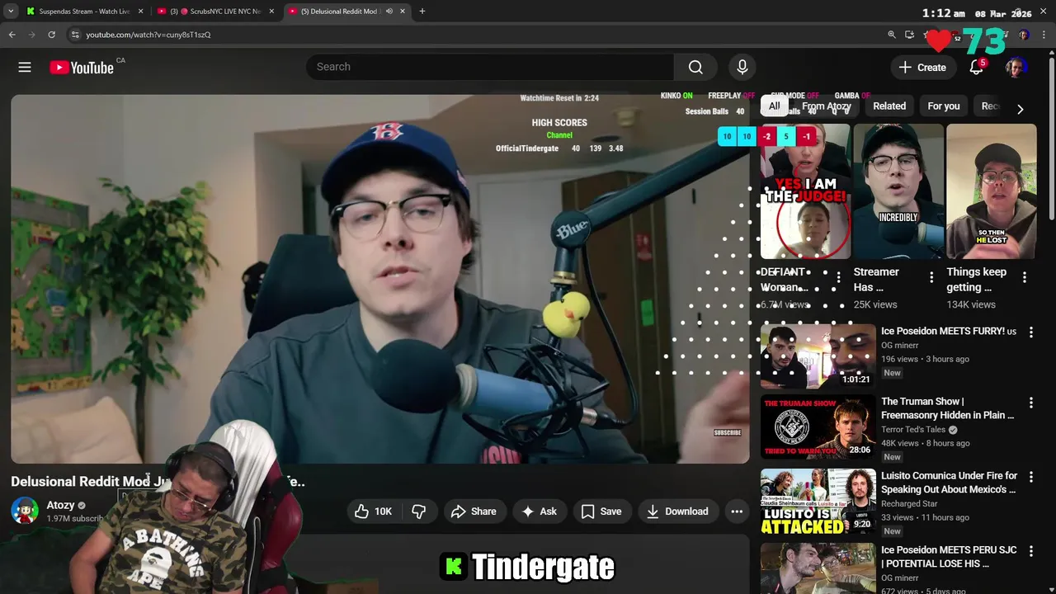Open YES I AM THE JUDGE short
1056x594 pixels.
pyautogui.click(x=805, y=191)
